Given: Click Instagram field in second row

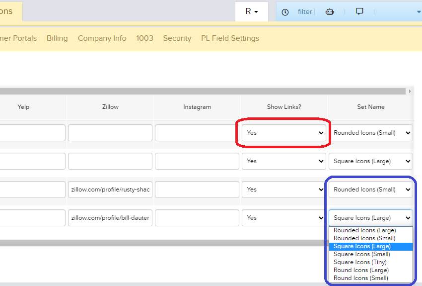Looking at the screenshot, I should point(197,161).
